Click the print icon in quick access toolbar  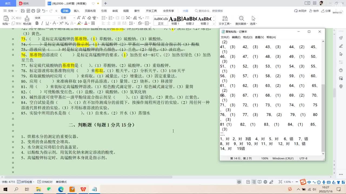33,11
